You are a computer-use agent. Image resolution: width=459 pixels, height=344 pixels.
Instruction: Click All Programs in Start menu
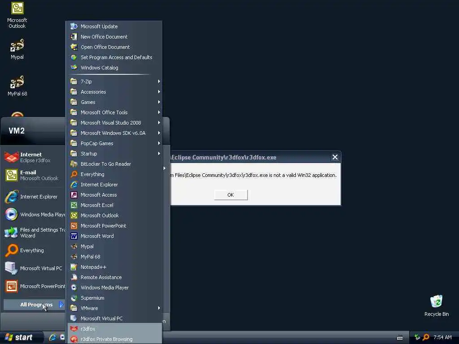coord(34,305)
